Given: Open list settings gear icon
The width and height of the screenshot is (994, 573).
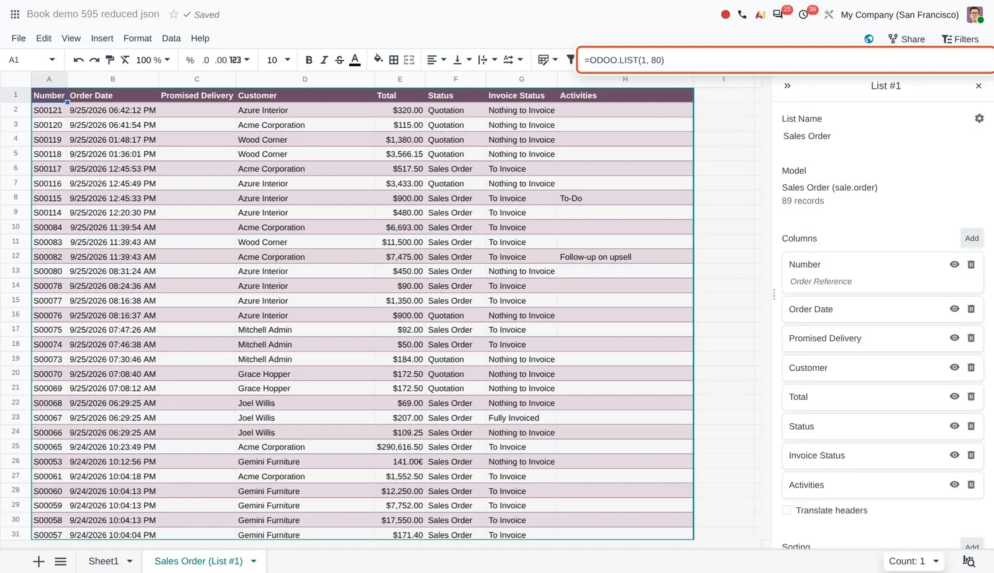Looking at the screenshot, I should (979, 119).
